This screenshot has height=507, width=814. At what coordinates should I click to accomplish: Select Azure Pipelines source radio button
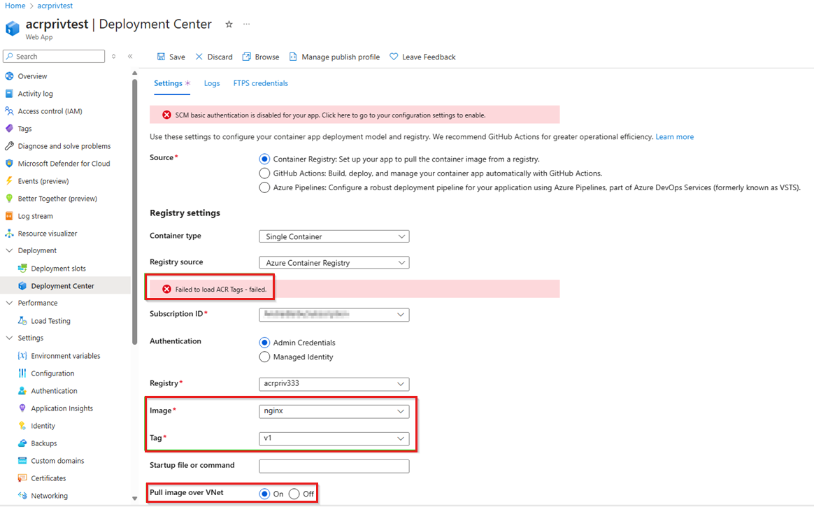[265, 187]
